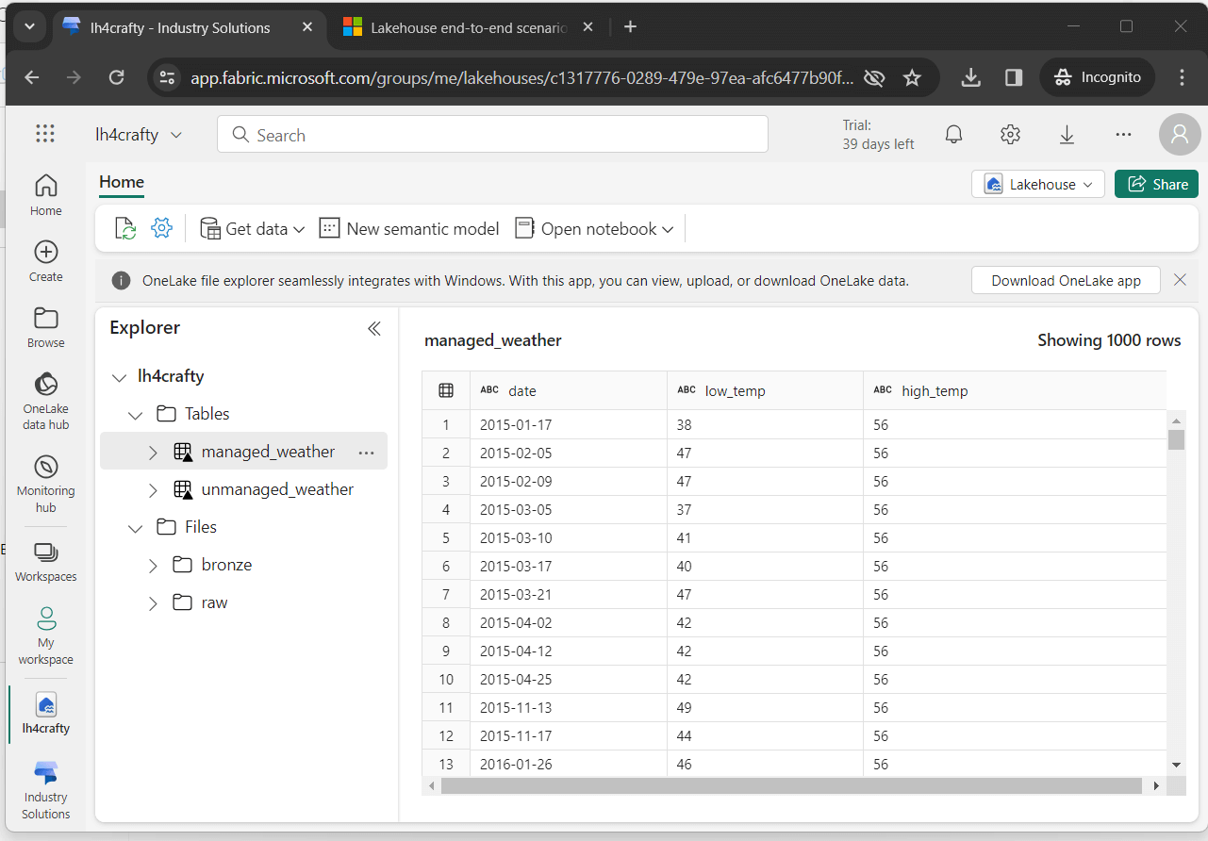Expand the managed_weather table node

[153, 453]
